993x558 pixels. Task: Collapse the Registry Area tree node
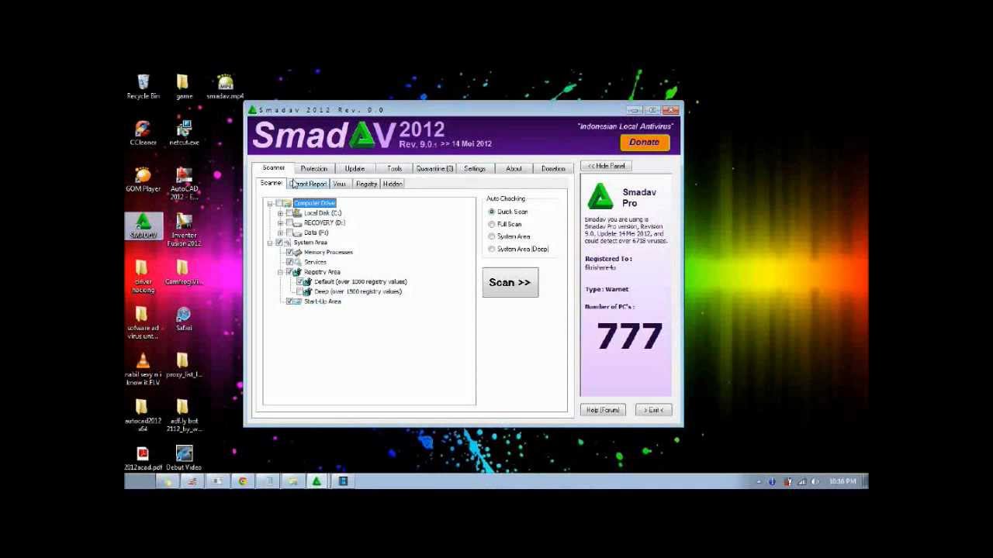point(280,272)
